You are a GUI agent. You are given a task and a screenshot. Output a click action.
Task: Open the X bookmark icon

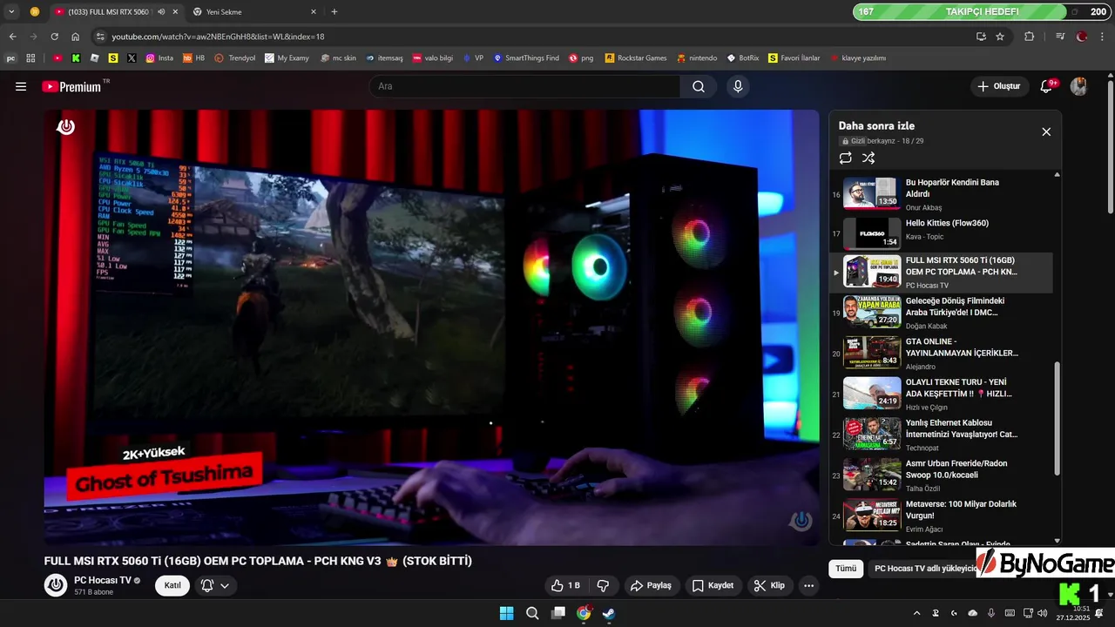click(132, 58)
